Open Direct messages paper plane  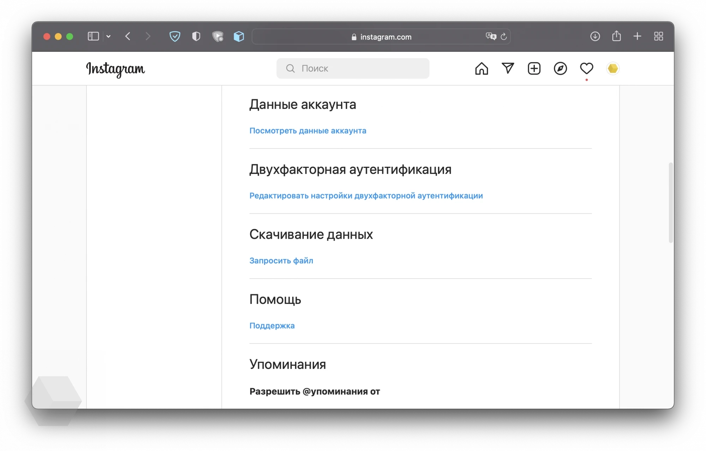(x=508, y=68)
